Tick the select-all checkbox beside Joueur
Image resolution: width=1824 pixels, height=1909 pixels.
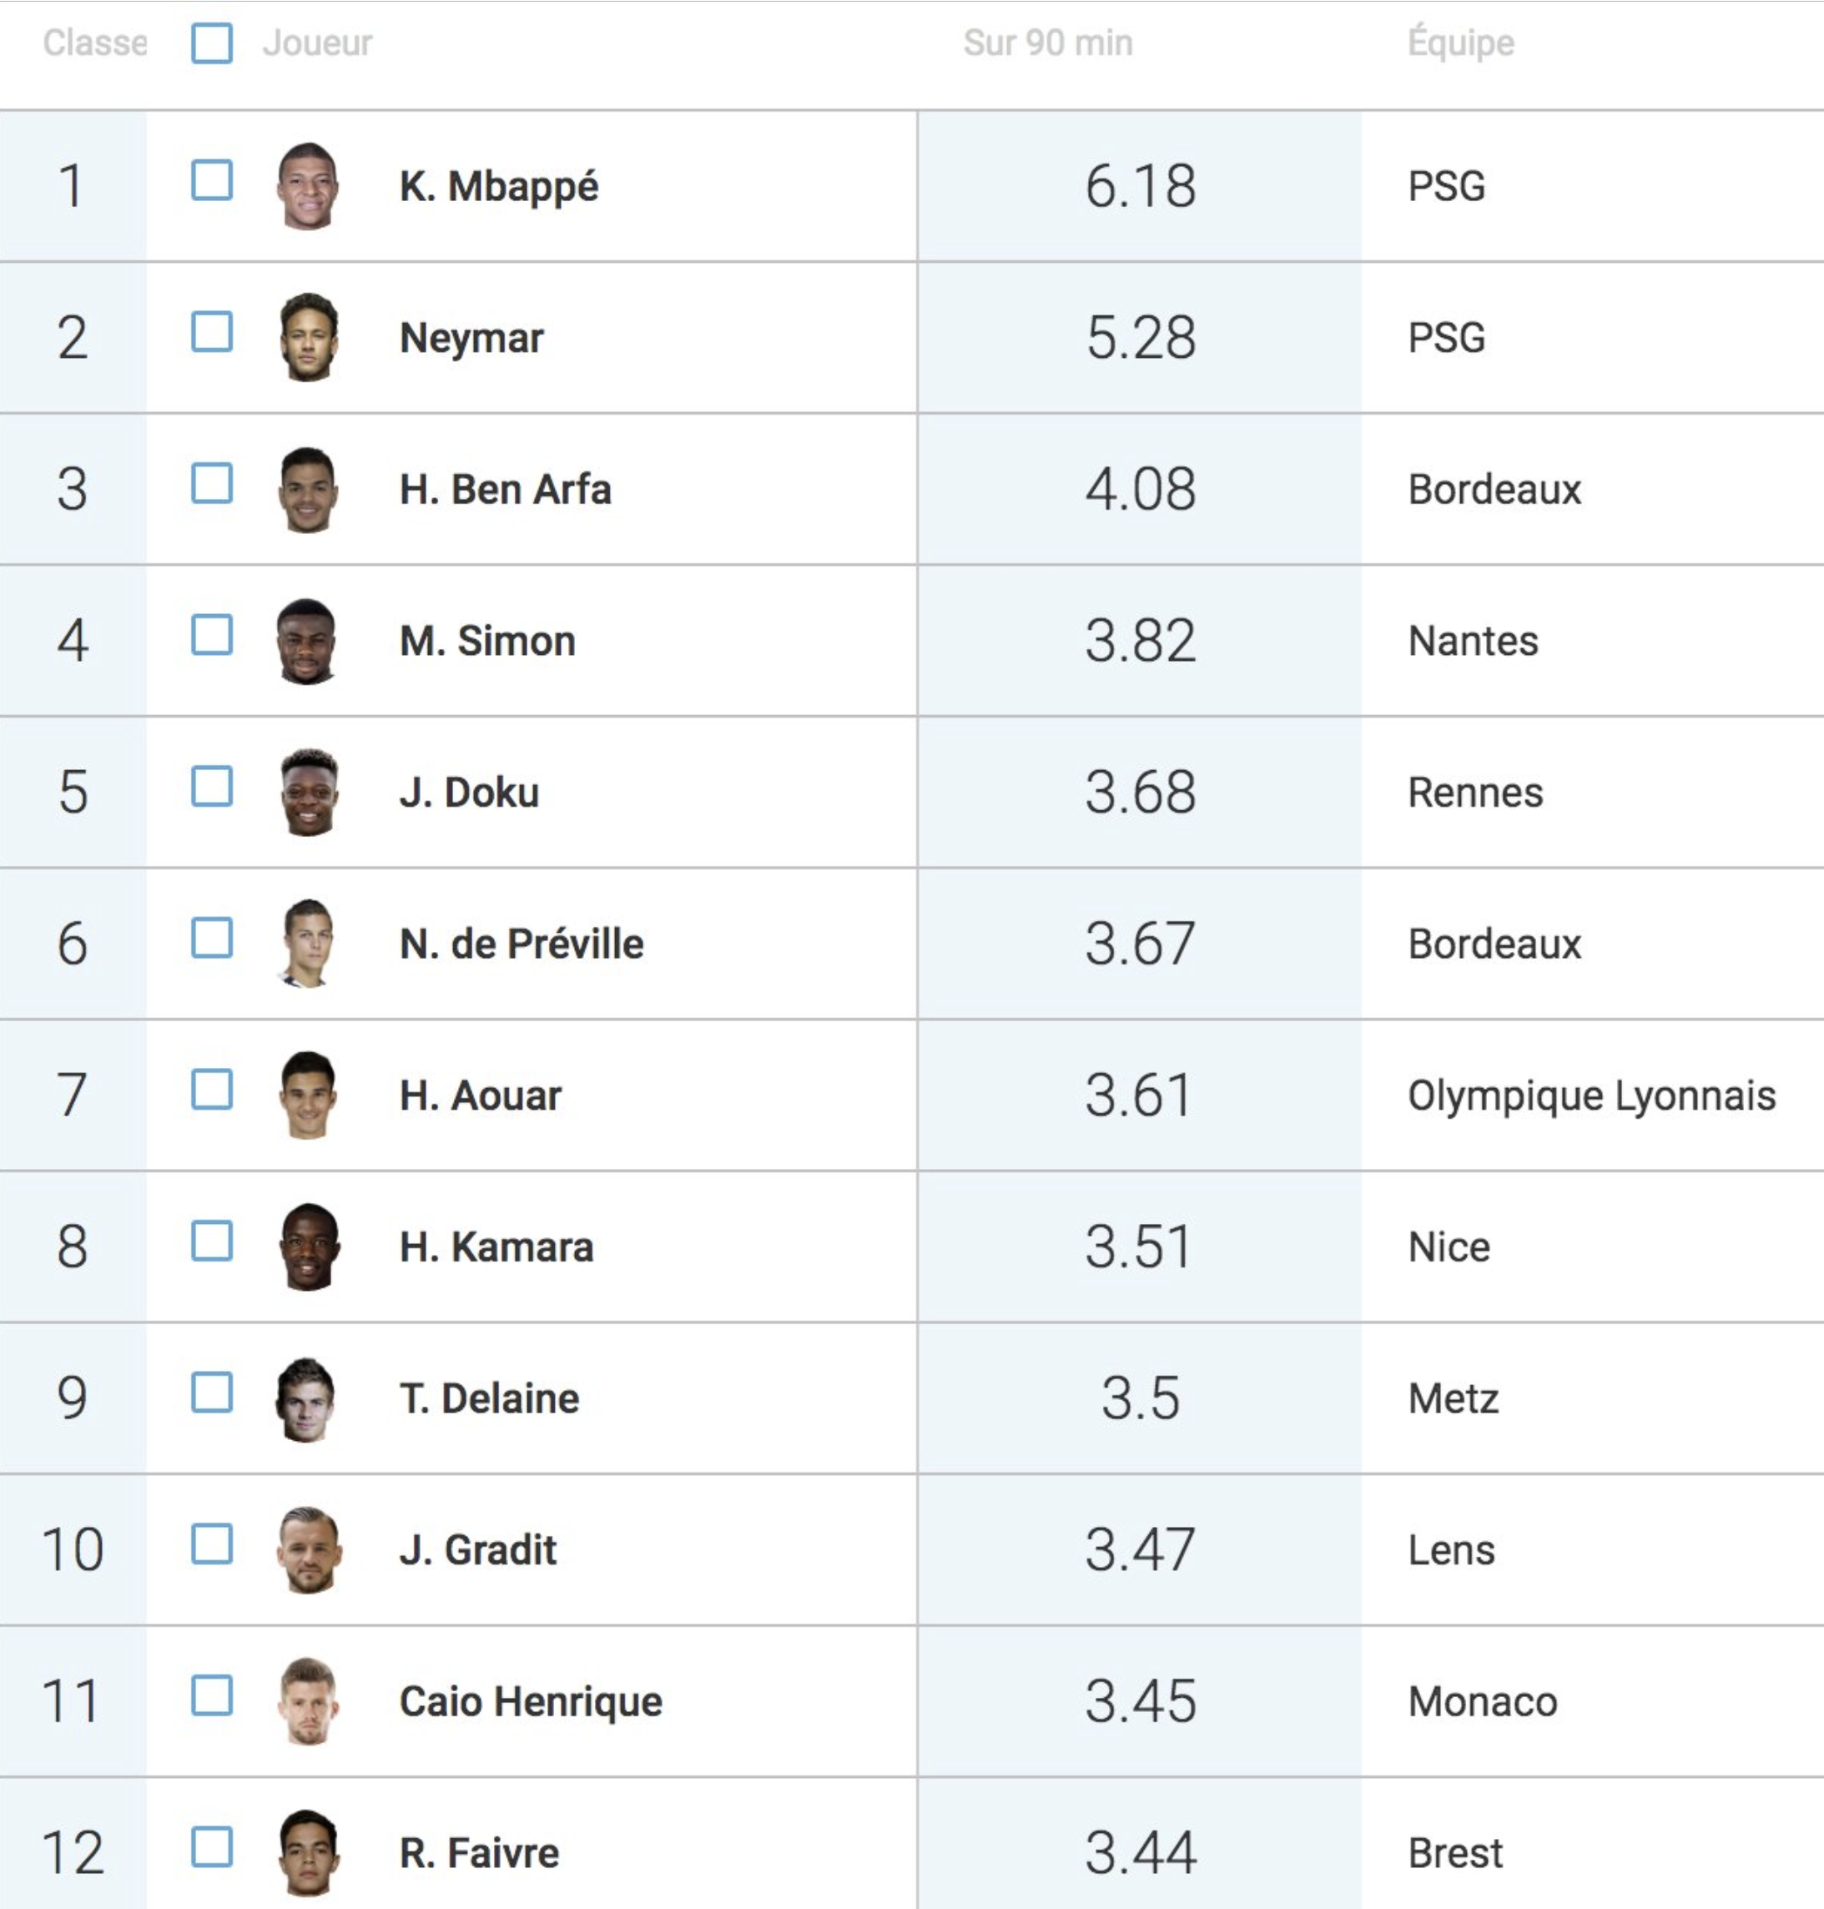coord(212,43)
